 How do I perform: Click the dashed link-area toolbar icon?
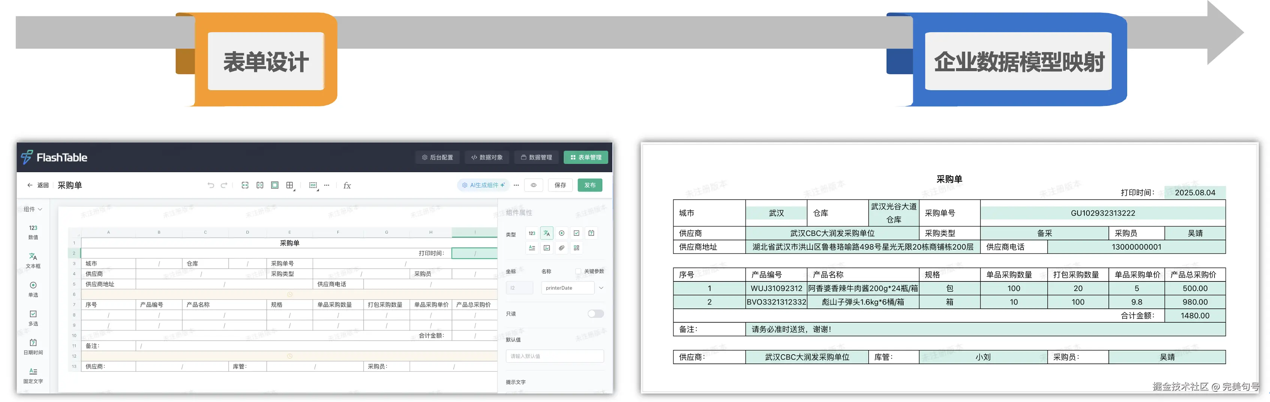pos(313,186)
